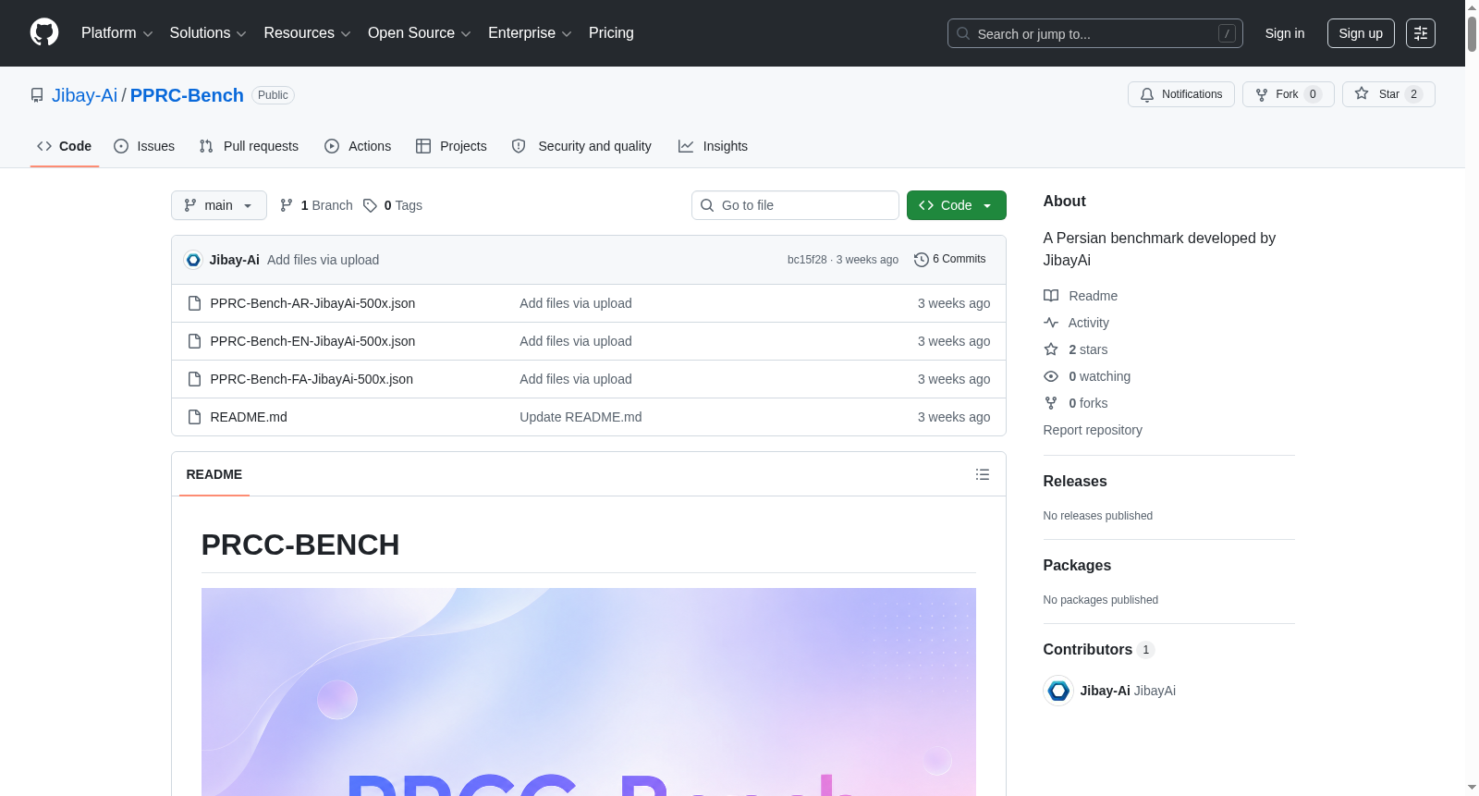Click the PRCC-Bench README banner image
Viewport: 1479px width, 796px height.
(589, 692)
